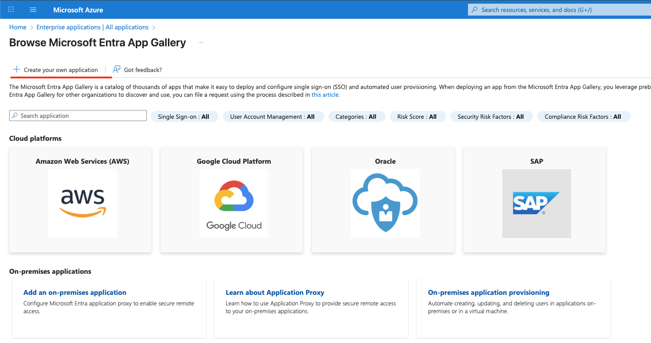Open the Oracle cloud platform tile

385,204
